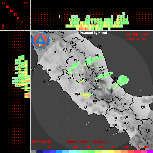Screen dimensions: 153x153
Task: Click the 'Freezing level 4.20 Km (asl)' text
Action: point(89,142)
